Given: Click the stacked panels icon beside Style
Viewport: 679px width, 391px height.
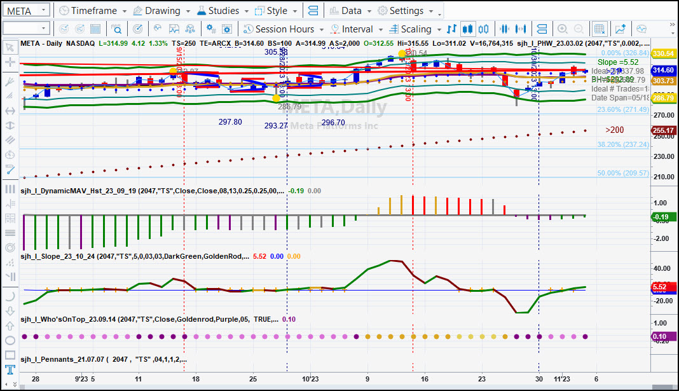Looking at the screenshot, I should click(313, 11).
